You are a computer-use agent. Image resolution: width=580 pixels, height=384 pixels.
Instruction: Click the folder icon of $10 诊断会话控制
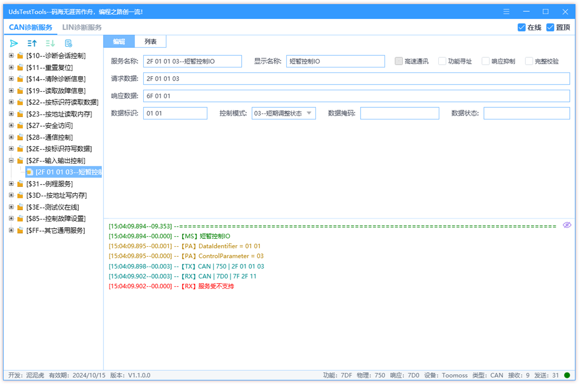click(20, 55)
